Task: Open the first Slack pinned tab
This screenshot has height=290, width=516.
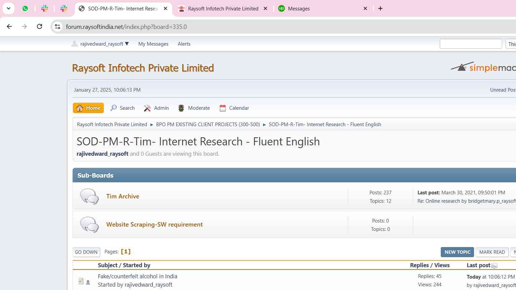Action: pos(44,8)
